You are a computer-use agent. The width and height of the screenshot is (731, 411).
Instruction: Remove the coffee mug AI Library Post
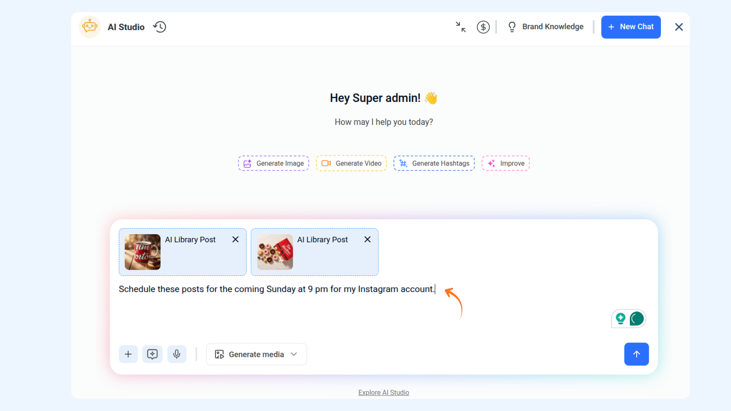(235, 239)
